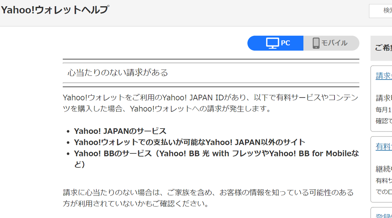Click the search input field
This screenshot has height=218, width=392.
pos(381,11)
